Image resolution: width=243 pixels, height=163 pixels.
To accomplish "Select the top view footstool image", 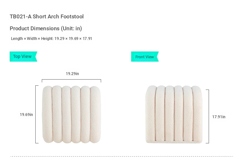I will coord(72,114).
